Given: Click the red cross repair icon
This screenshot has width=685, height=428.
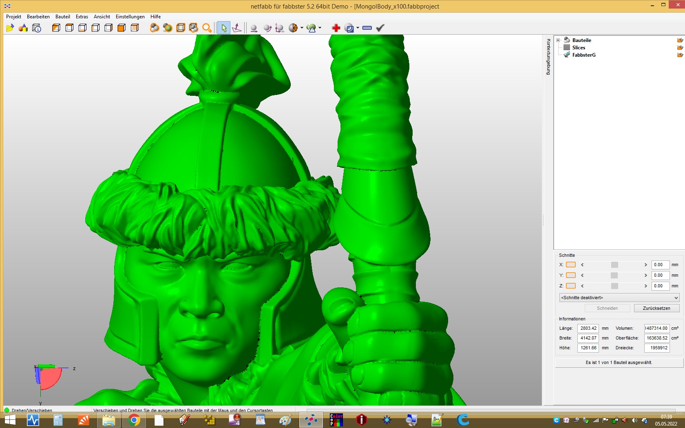Looking at the screenshot, I should coord(336,28).
